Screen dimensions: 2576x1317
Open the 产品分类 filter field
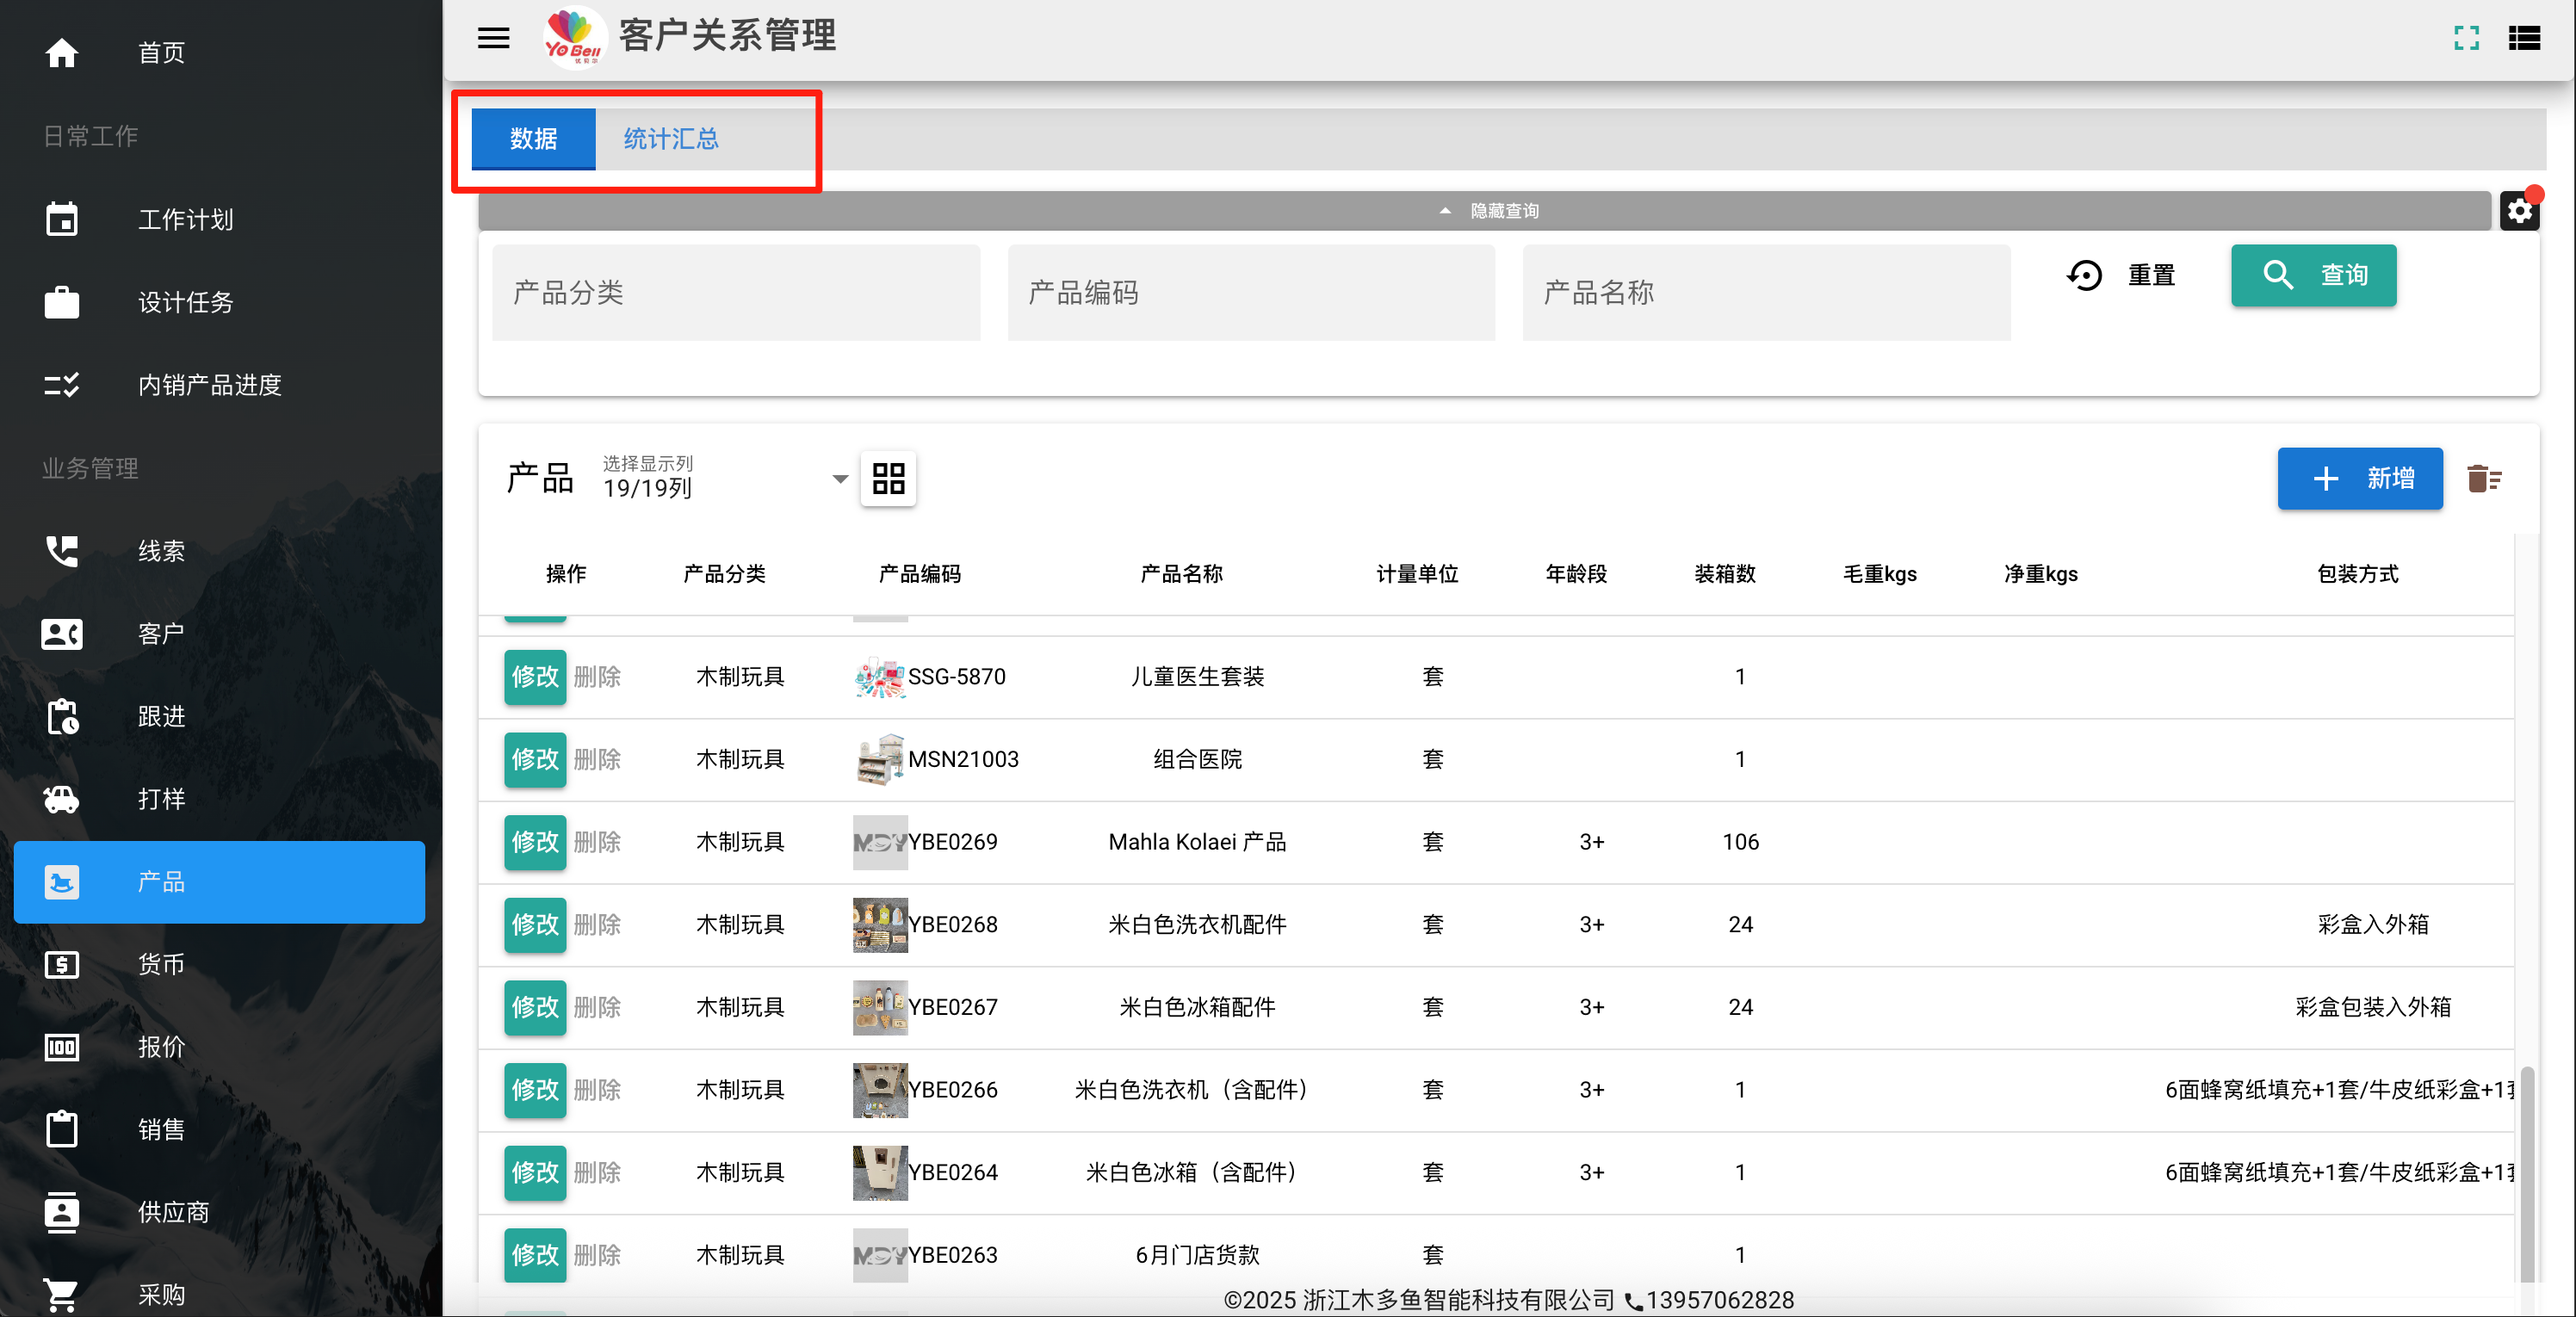click(736, 292)
